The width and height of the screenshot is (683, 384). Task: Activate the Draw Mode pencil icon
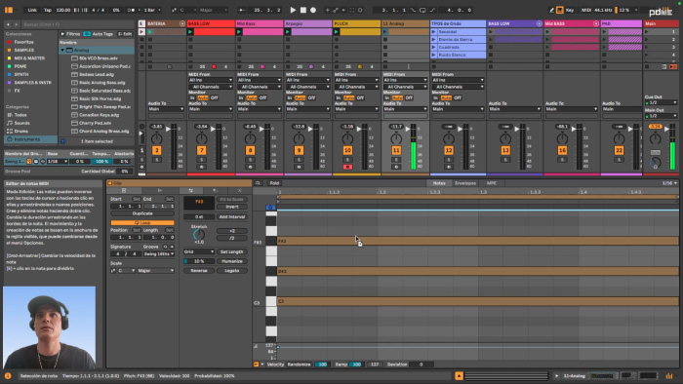pyautogui.click(x=551, y=10)
